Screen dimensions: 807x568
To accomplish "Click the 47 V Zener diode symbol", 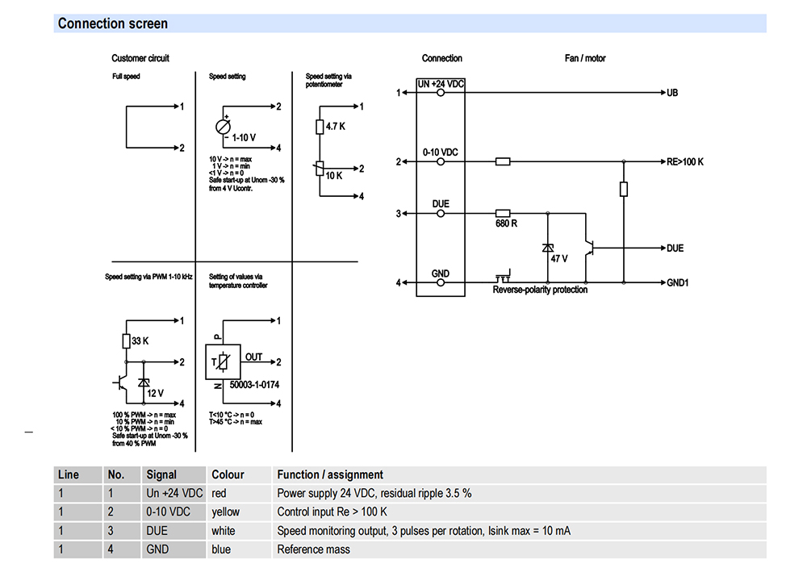I will pos(548,248).
